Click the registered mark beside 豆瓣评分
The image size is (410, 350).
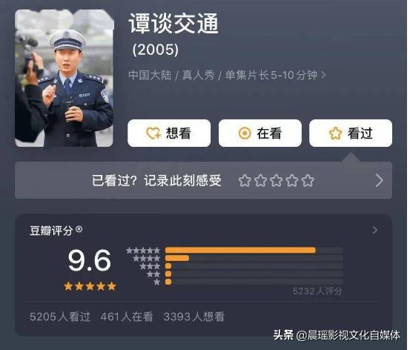79,229
